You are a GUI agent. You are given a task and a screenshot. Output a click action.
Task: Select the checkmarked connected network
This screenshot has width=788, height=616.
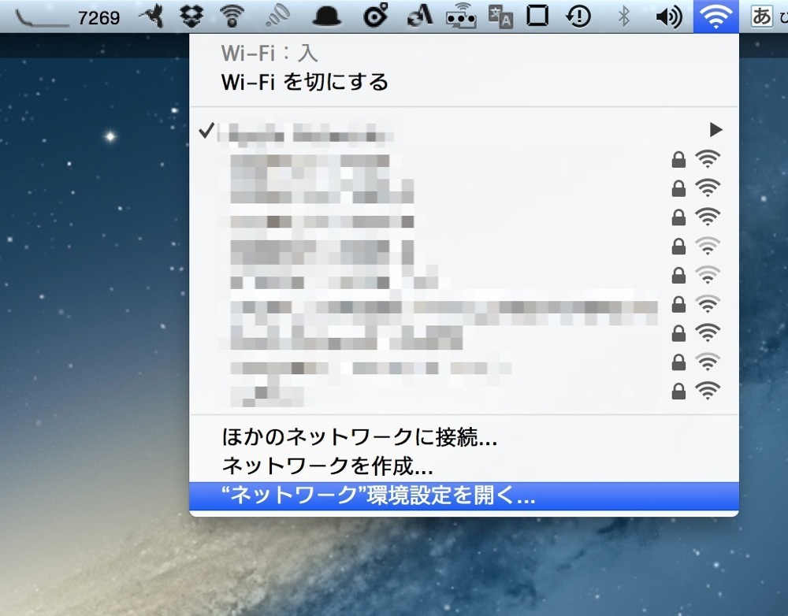pos(464,131)
